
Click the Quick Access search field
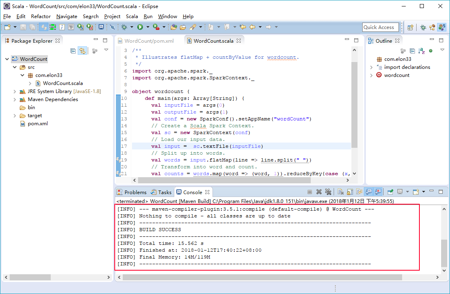click(380, 27)
